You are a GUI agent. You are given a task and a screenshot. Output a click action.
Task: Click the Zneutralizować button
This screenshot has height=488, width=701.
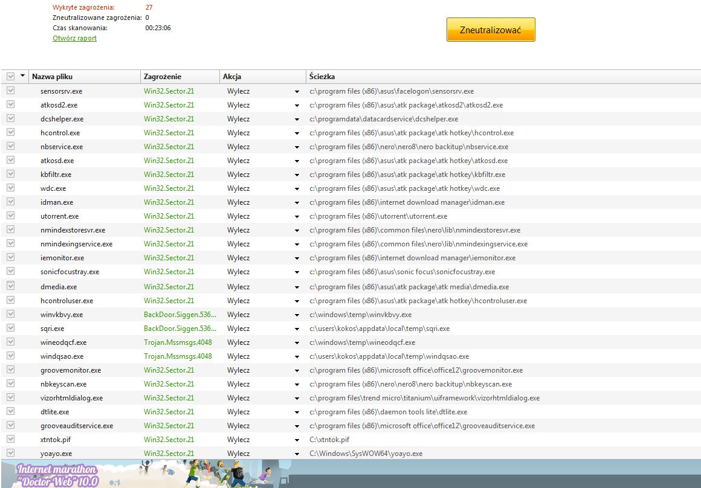point(491,30)
